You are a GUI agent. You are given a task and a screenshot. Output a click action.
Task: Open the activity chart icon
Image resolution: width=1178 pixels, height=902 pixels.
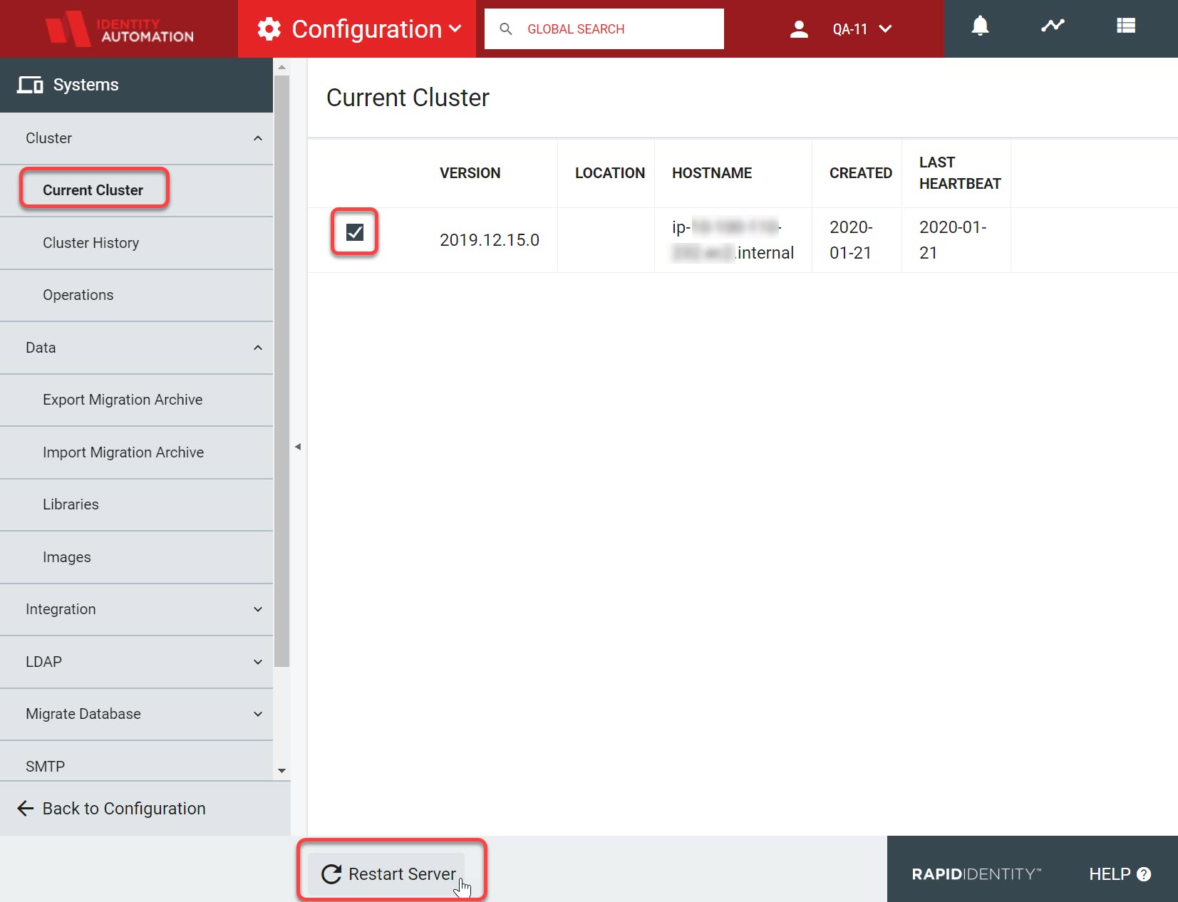(x=1053, y=26)
